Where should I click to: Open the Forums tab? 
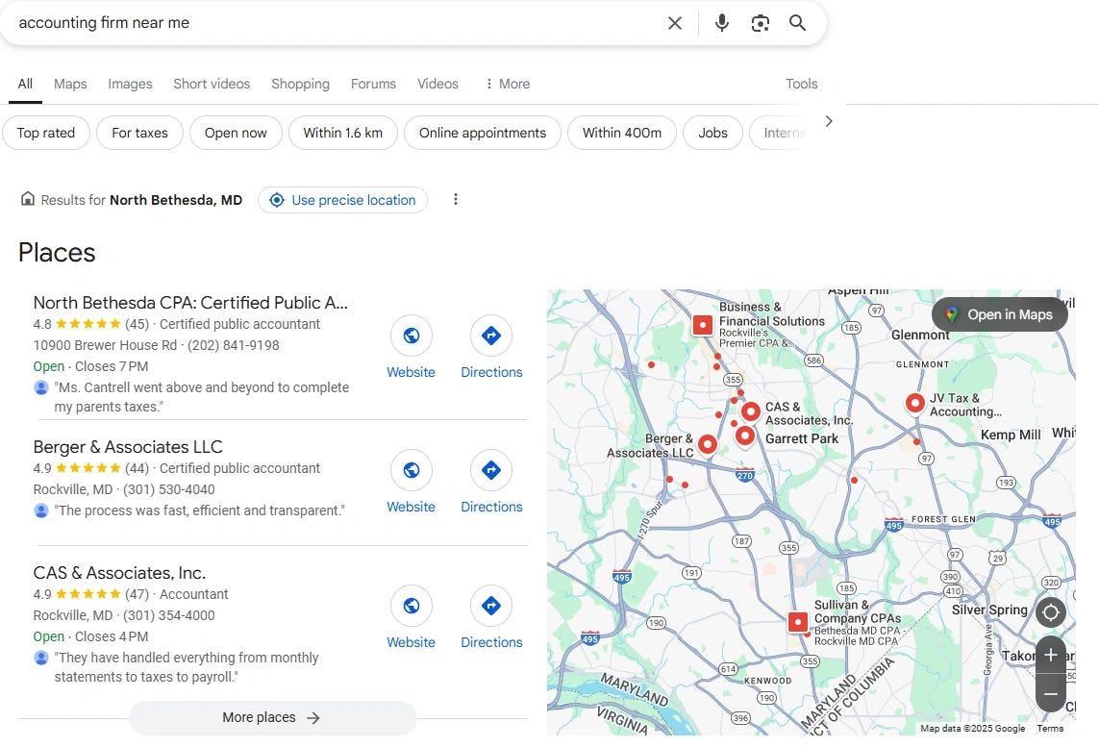click(373, 84)
